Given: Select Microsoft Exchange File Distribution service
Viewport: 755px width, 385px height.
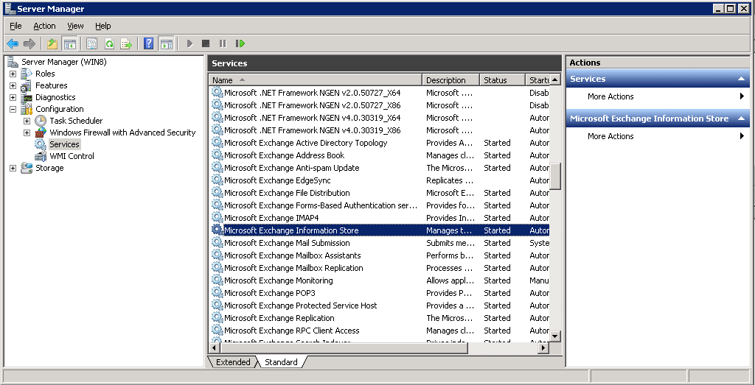Looking at the screenshot, I should click(287, 193).
